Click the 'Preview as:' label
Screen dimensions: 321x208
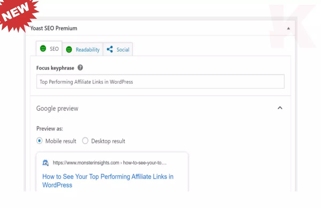(x=50, y=129)
